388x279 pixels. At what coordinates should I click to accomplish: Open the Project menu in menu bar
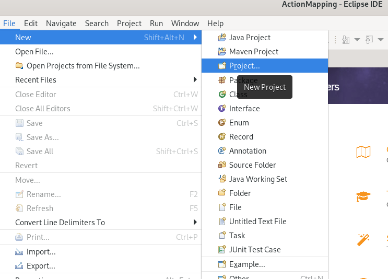point(129,24)
